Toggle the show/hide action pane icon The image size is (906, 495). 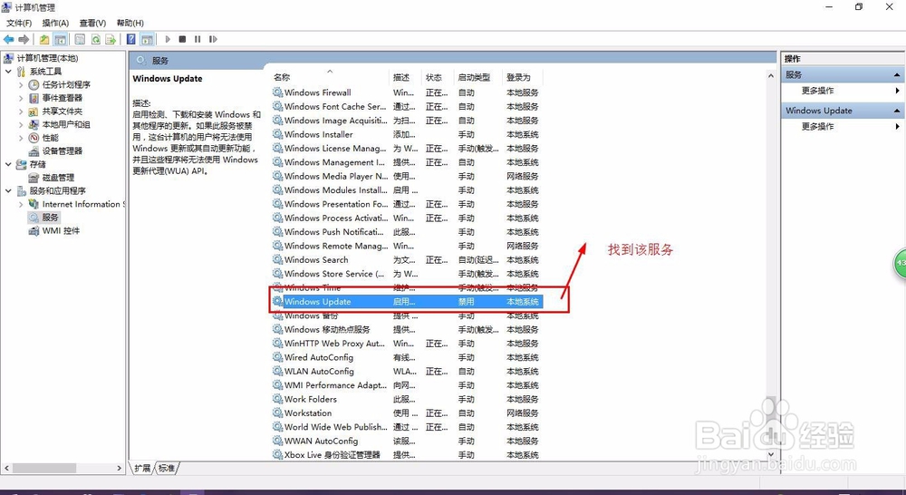pyautogui.click(x=148, y=39)
